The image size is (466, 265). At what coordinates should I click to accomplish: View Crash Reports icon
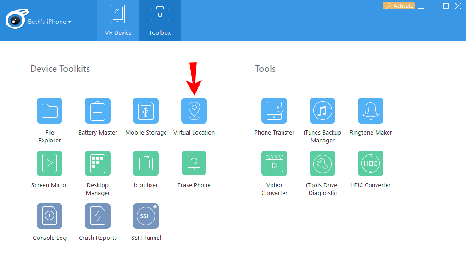[x=98, y=216]
